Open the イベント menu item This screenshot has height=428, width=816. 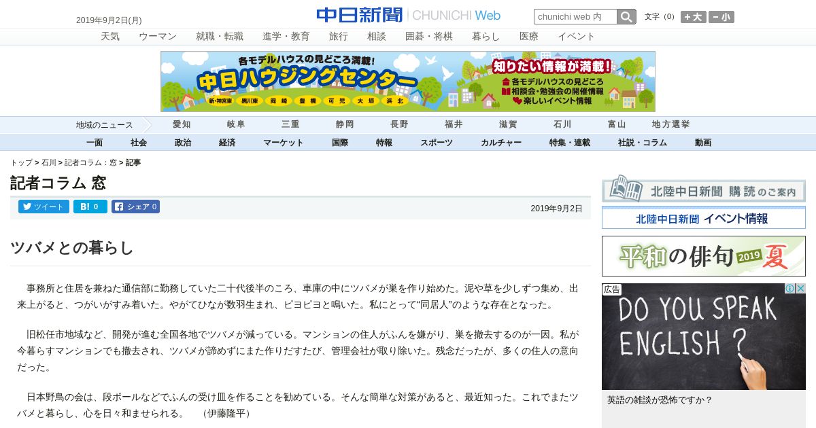(577, 37)
